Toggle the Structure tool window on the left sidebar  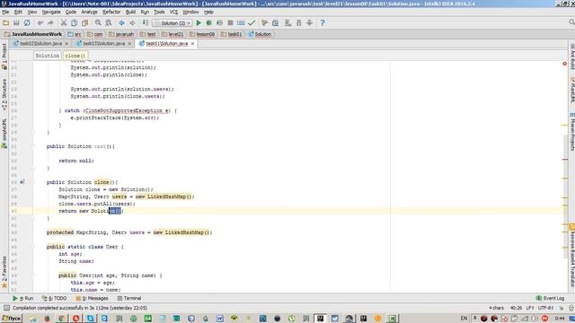[4, 93]
